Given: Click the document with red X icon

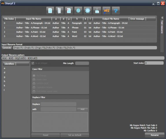Looking at the screenshot, I should (69, 11).
